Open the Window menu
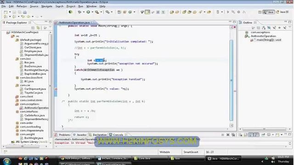 tap(91, 6)
